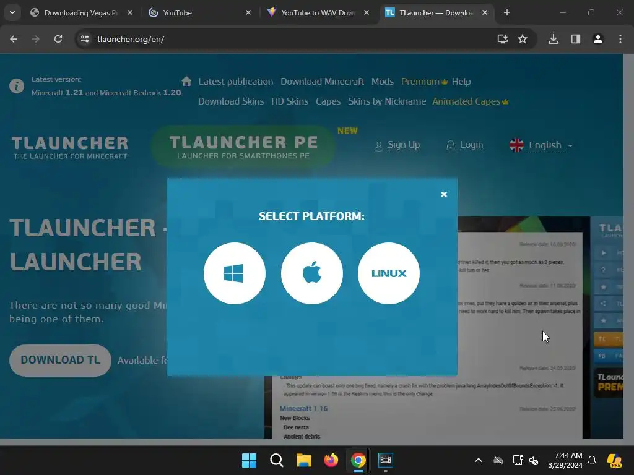Open the clock and date display
The height and width of the screenshot is (475, 634).
[x=565, y=460]
